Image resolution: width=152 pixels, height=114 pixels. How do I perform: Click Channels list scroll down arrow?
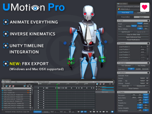(x=148, y=59)
